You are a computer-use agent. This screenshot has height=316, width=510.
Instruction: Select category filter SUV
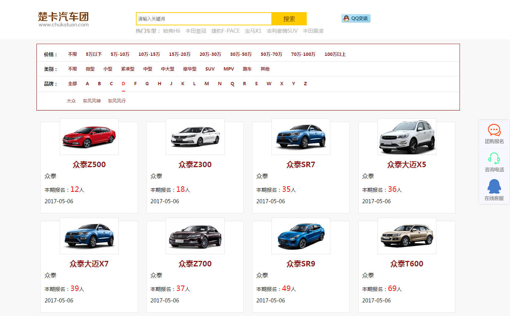[x=210, y=69]
